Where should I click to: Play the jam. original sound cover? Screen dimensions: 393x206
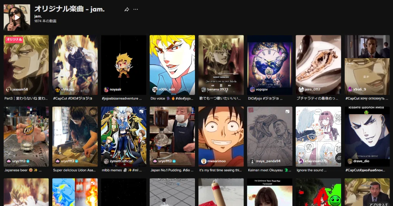point(17,17)
